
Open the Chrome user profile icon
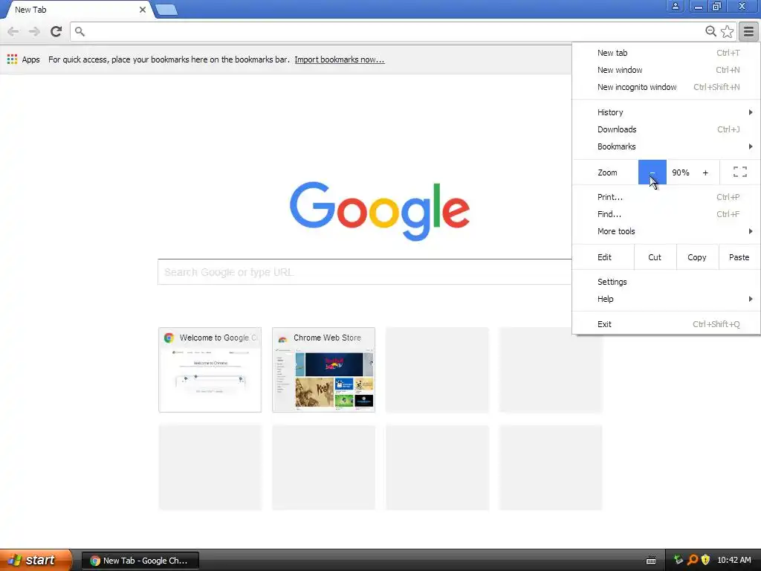tap(675, 6)
